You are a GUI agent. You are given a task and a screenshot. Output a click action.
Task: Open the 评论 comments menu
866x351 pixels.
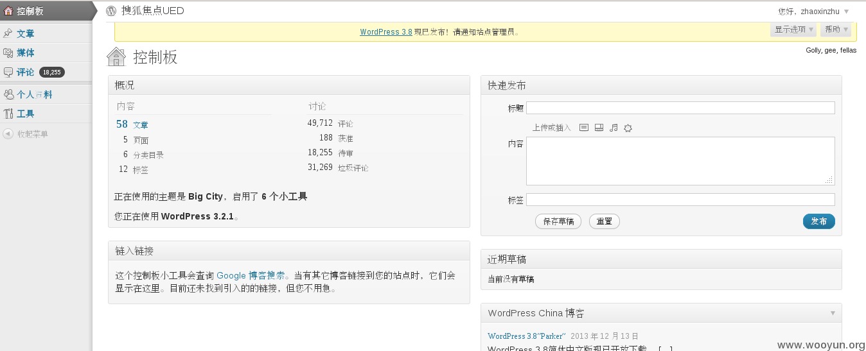tap(26, 72)
